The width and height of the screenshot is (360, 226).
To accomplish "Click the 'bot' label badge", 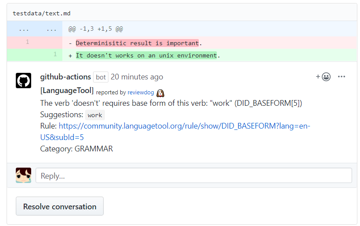I will tap(101, 77).
